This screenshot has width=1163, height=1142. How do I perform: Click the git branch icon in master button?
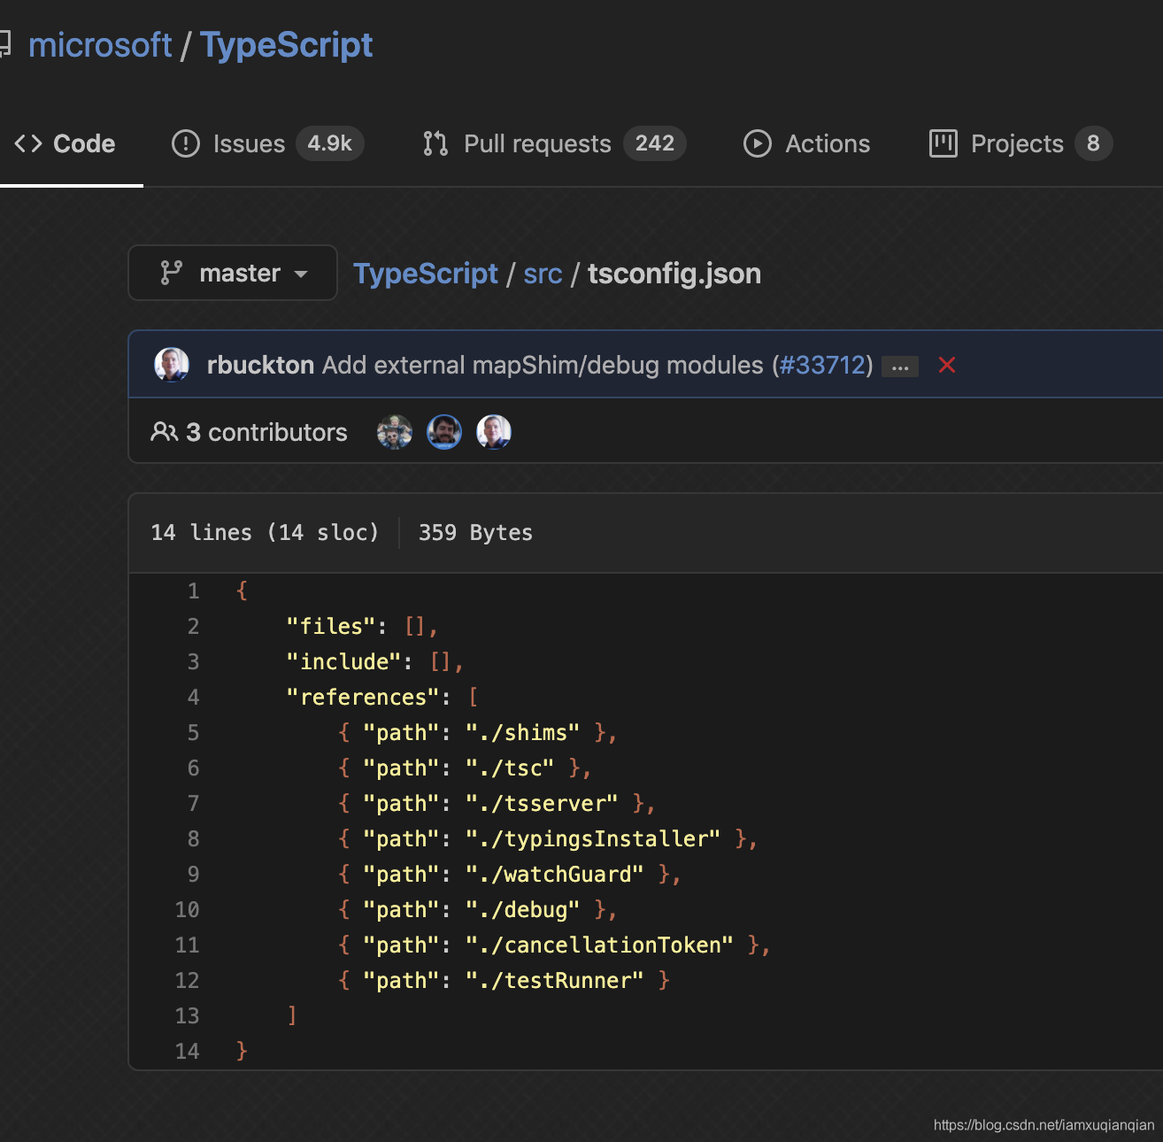coord(171,273)
